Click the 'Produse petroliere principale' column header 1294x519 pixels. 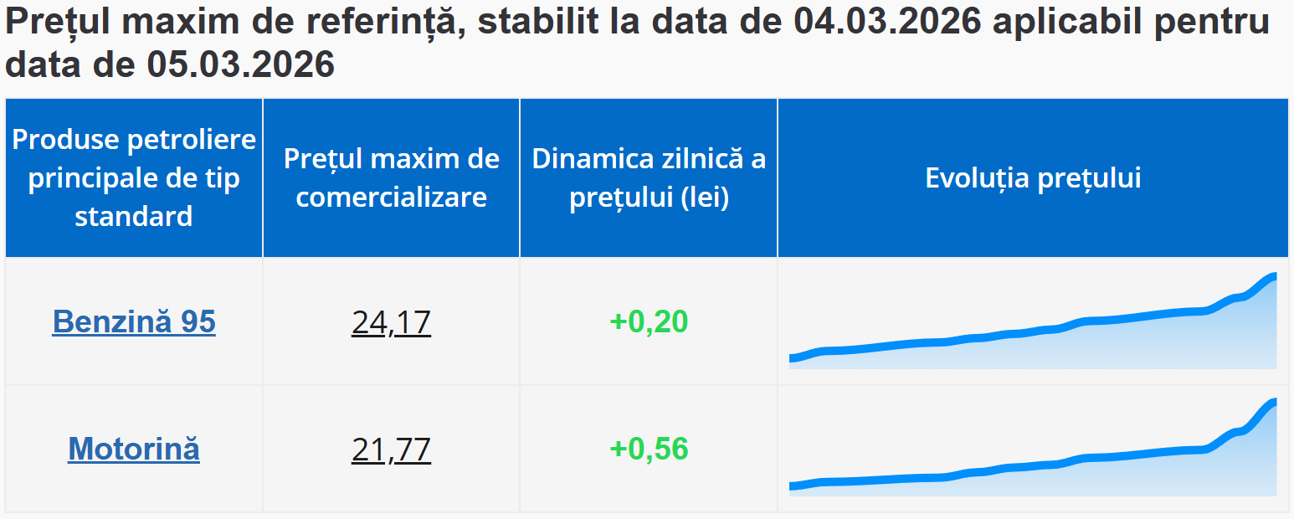click(x=134, y=177)
